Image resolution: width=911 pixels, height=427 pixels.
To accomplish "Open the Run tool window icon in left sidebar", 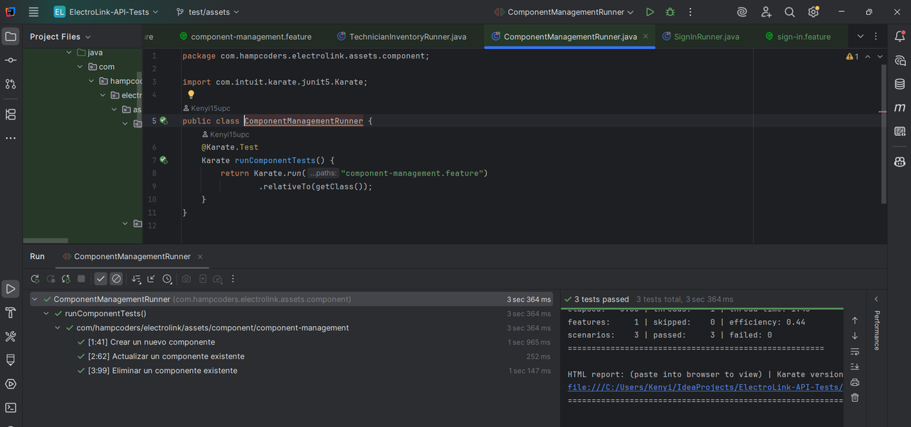I will point(11,289).
